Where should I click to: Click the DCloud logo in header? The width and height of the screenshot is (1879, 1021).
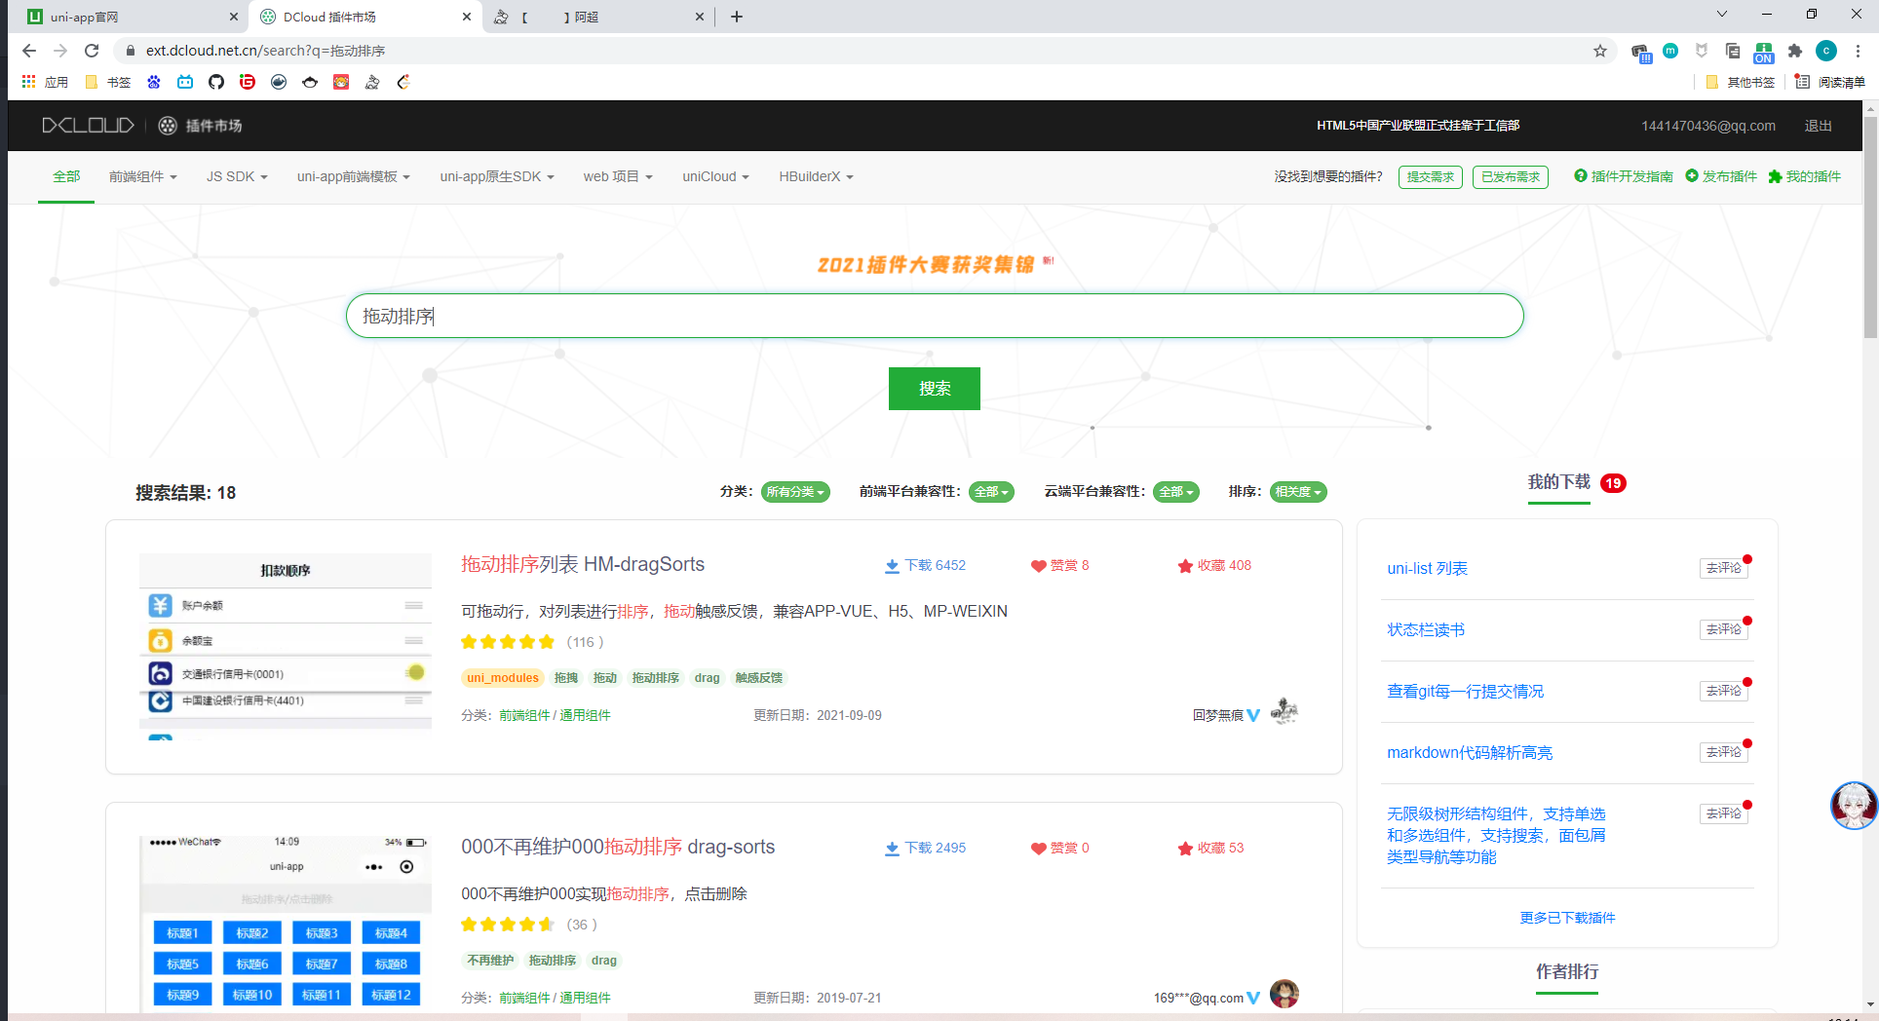click(x=88, y=126)
